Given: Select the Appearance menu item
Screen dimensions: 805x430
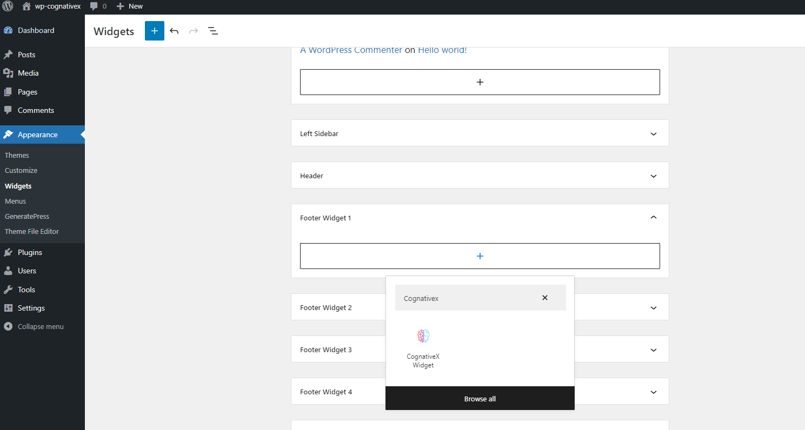Looking at the screenshot, I should 42,135.
